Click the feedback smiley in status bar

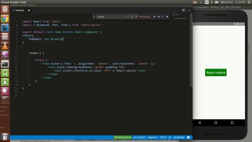188,137
